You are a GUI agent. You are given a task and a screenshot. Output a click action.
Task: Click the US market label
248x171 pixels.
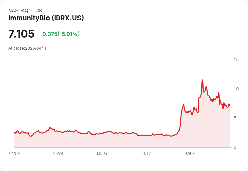click(39, 11)
